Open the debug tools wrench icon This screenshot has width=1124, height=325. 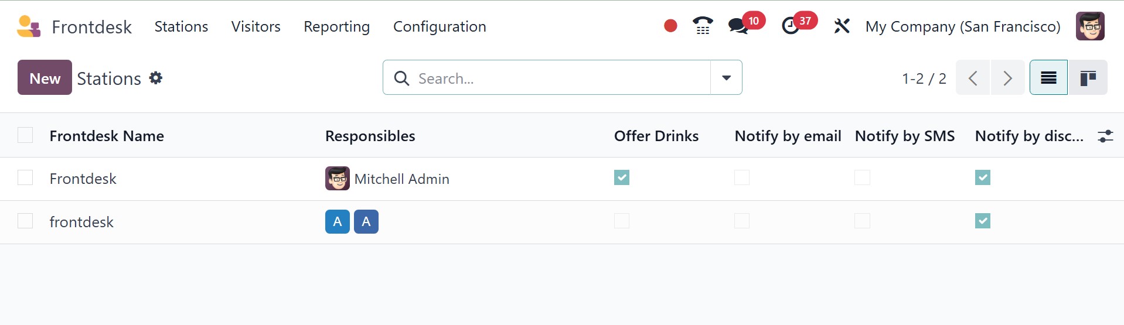click(x=842, y=26)
